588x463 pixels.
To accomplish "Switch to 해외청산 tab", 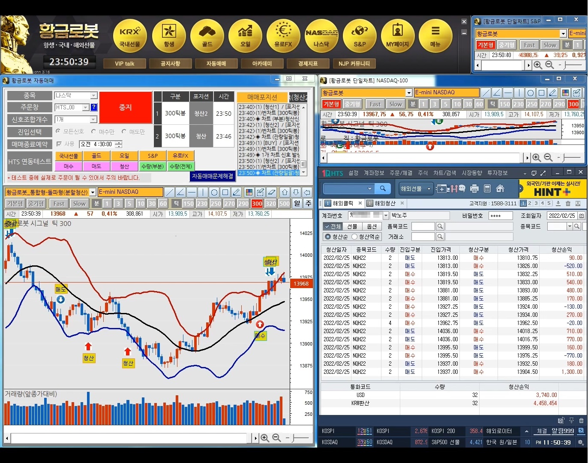I will coord(385,203).
